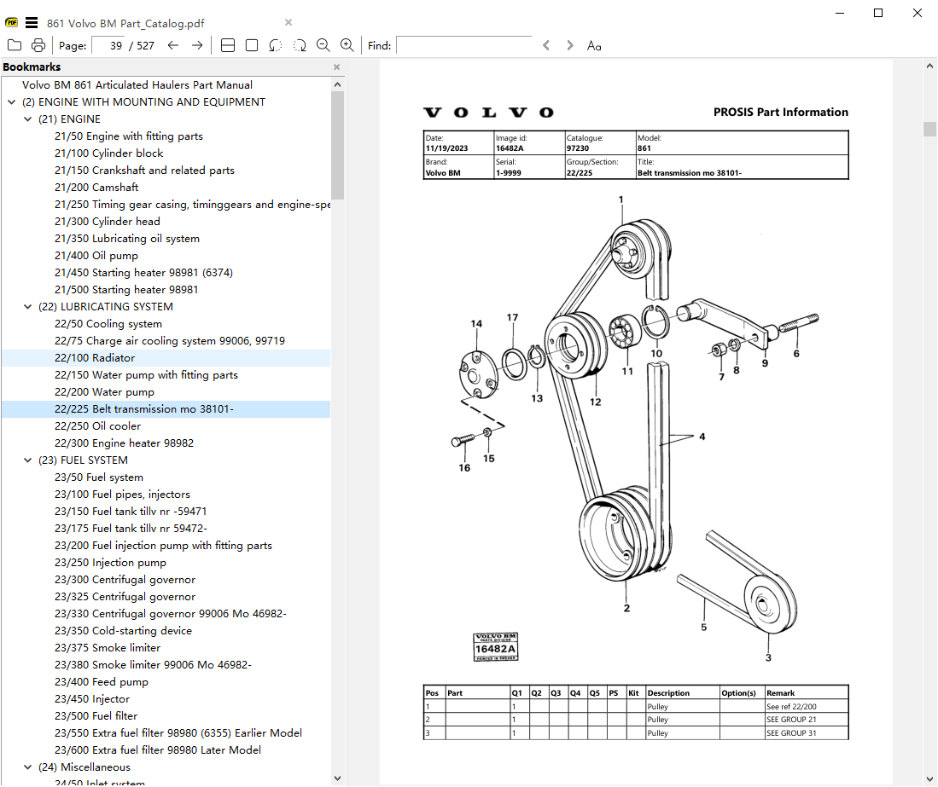Select 22/225 Belt transmission mo 38101-
Screen dimensions: 938x787
click(144, 408)
